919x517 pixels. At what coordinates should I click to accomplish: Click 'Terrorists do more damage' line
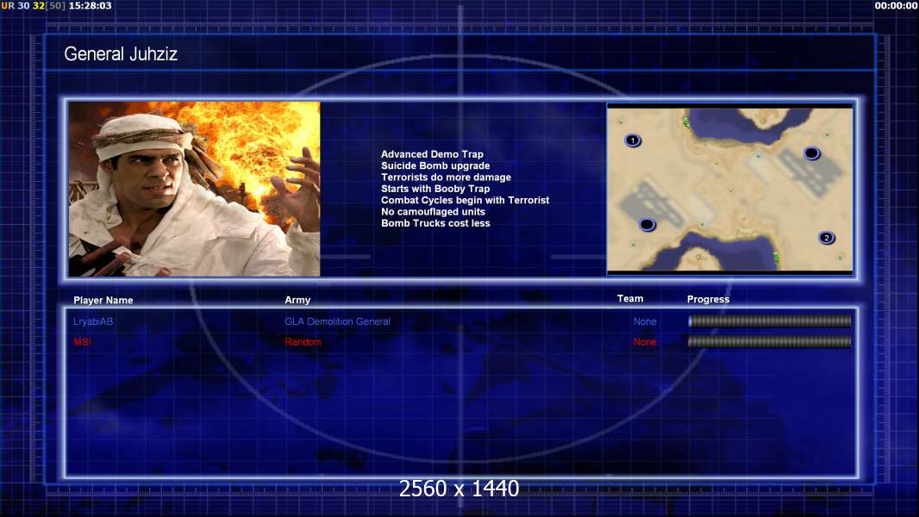[446, 177]
